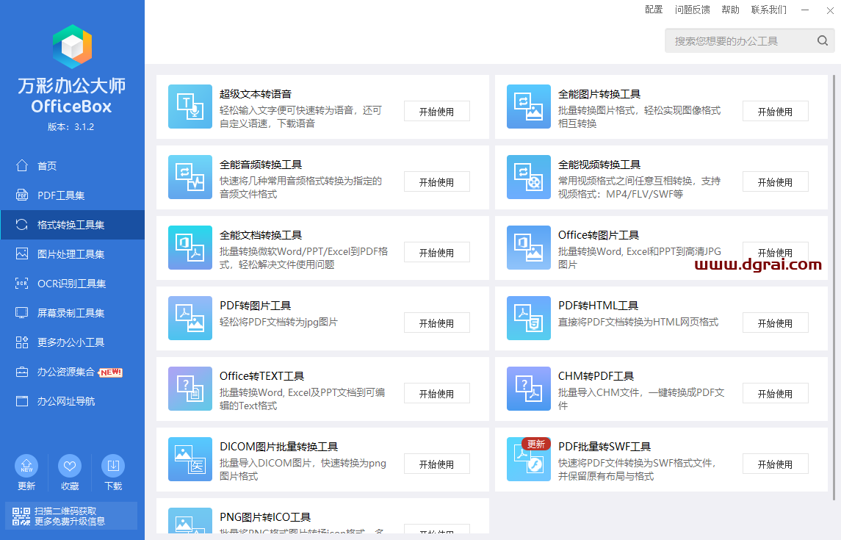Open the 配置 menu
The width and height of the screenshot is (841, 540).
coord(653,10)
